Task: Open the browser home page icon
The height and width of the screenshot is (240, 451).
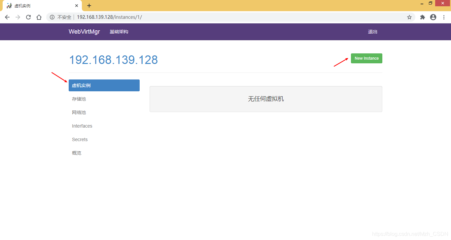Action: (39, 17)
